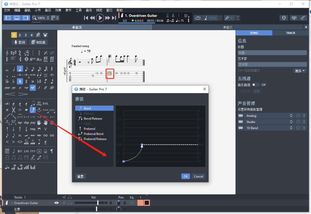Jump to first bar with rewind-to-start icon
The image size is (311, 214).
(x=86, y=18)
